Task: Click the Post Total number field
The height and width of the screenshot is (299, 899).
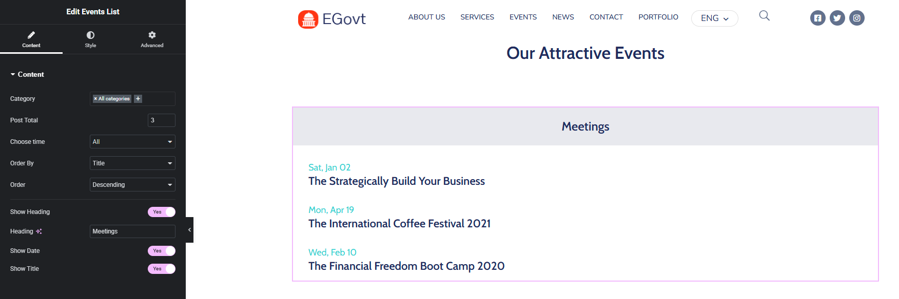Action: coord(162,120)
